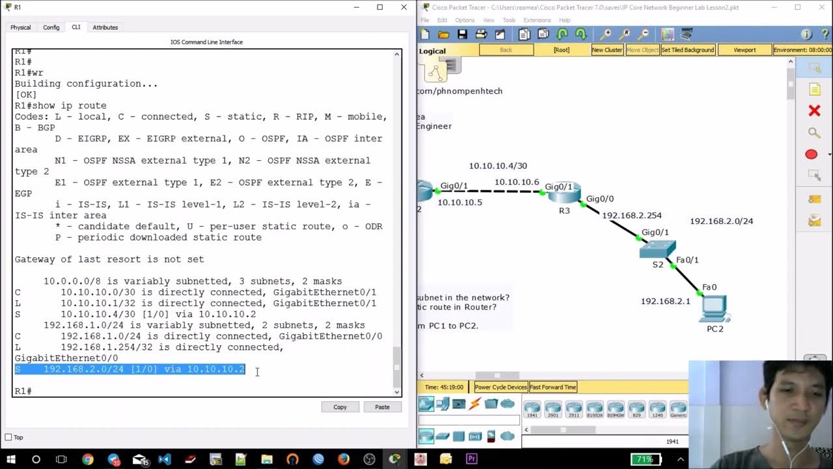Click Power Cycle Devices button
The height and width of the screenshot is (469, 833).
500,387
